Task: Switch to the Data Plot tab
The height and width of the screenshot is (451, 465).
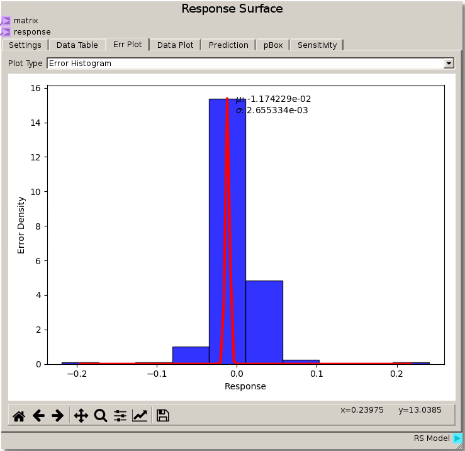Action: pos(176,45)
